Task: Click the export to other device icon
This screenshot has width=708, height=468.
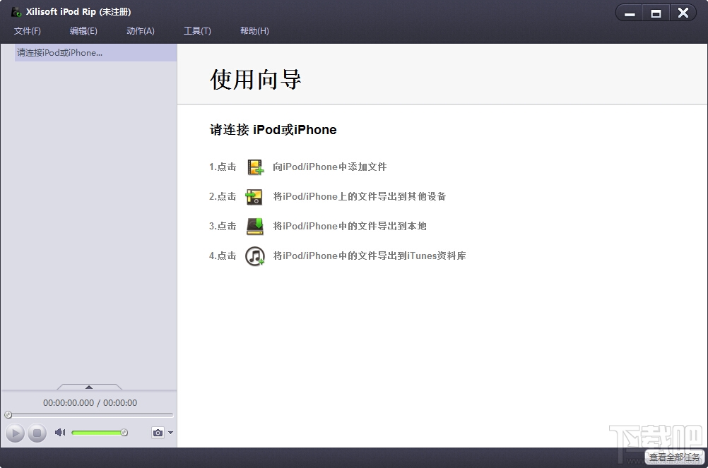Action: click(254, 197)
